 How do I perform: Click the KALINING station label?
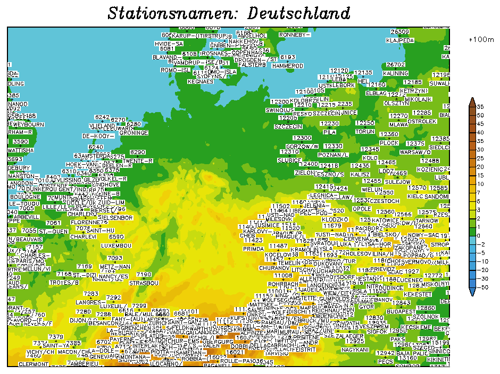(x=395, y=73)
